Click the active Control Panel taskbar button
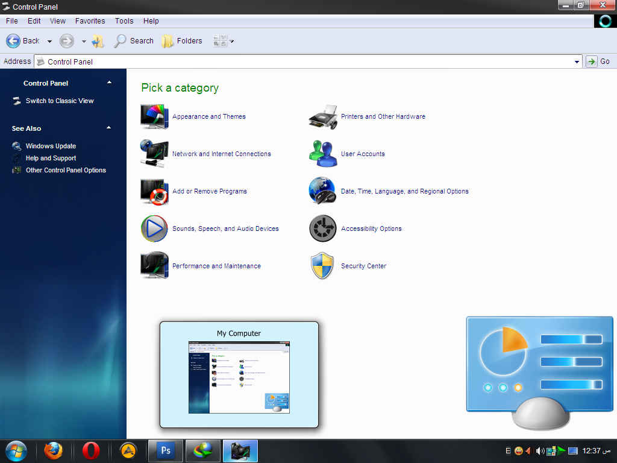The height and width of the screenshot is (463, 617). tap(240, 451)
